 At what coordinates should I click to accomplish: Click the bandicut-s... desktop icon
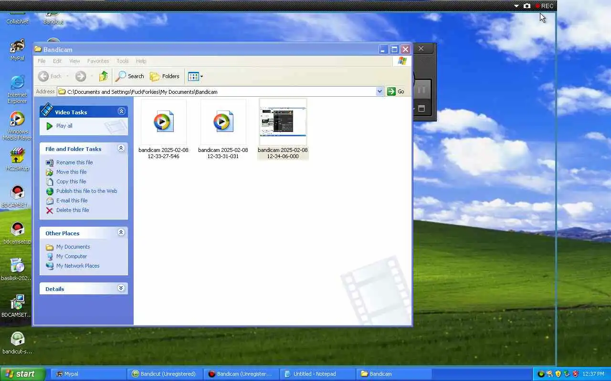[17, 343]
